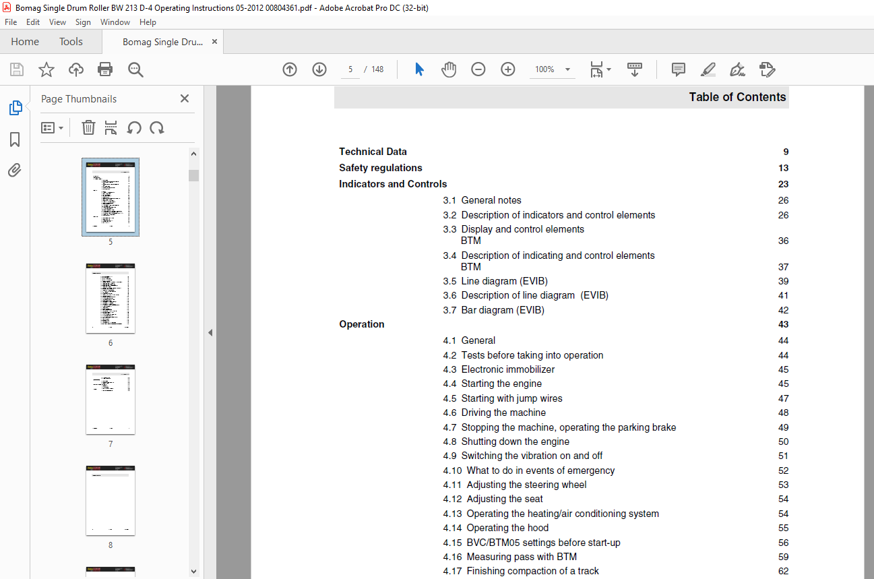Open the View menu
Viewport: 874px width, 579px height.
tap(57, 22)
